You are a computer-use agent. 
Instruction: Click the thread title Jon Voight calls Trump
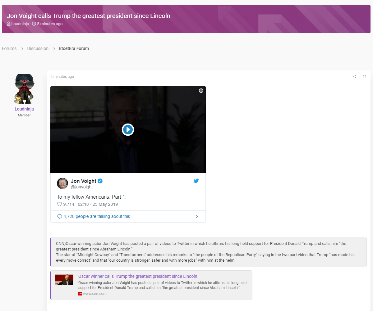89,16
